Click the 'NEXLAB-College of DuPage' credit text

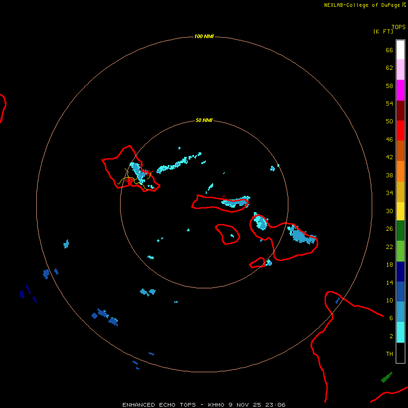click(x=362, y=5)
